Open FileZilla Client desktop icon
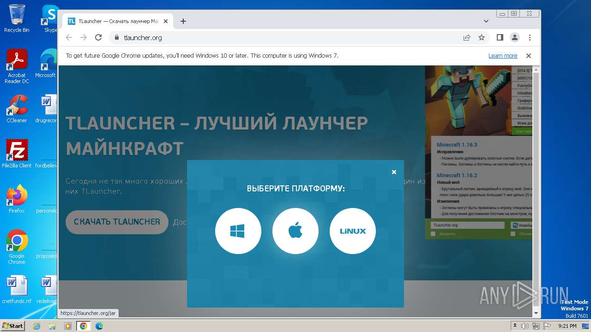The image size is (591, 332). (17, 154)
